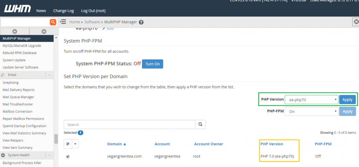Toggle the sidebar hamburger menu icon

pyautogui.click(x=63, y=22)
